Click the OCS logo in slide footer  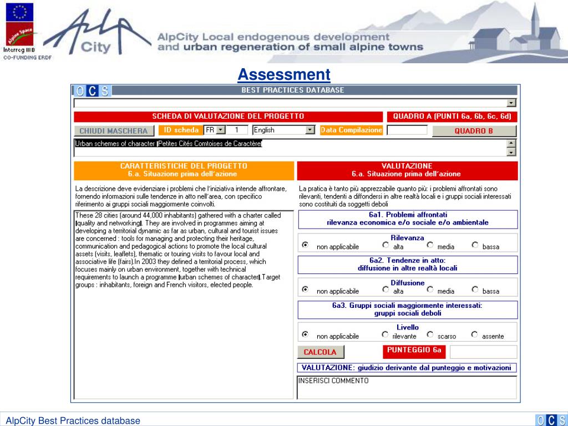pyautogui.click(x=551, y=420)
